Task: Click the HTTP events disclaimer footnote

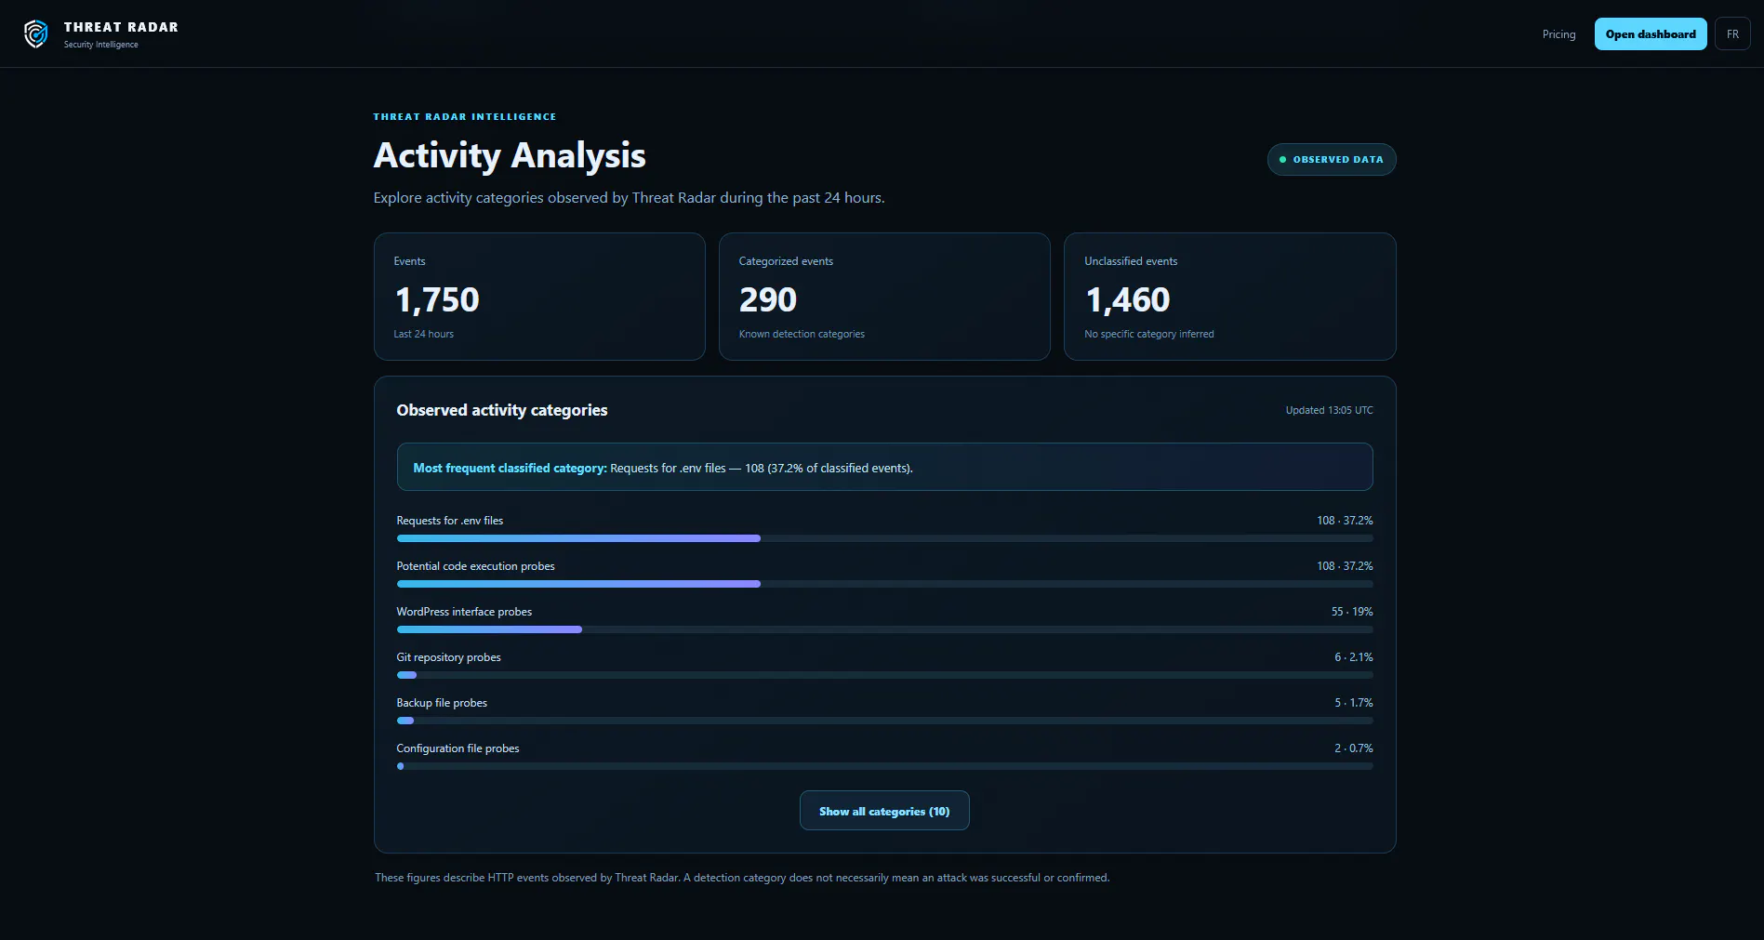Action: point(742,878)
